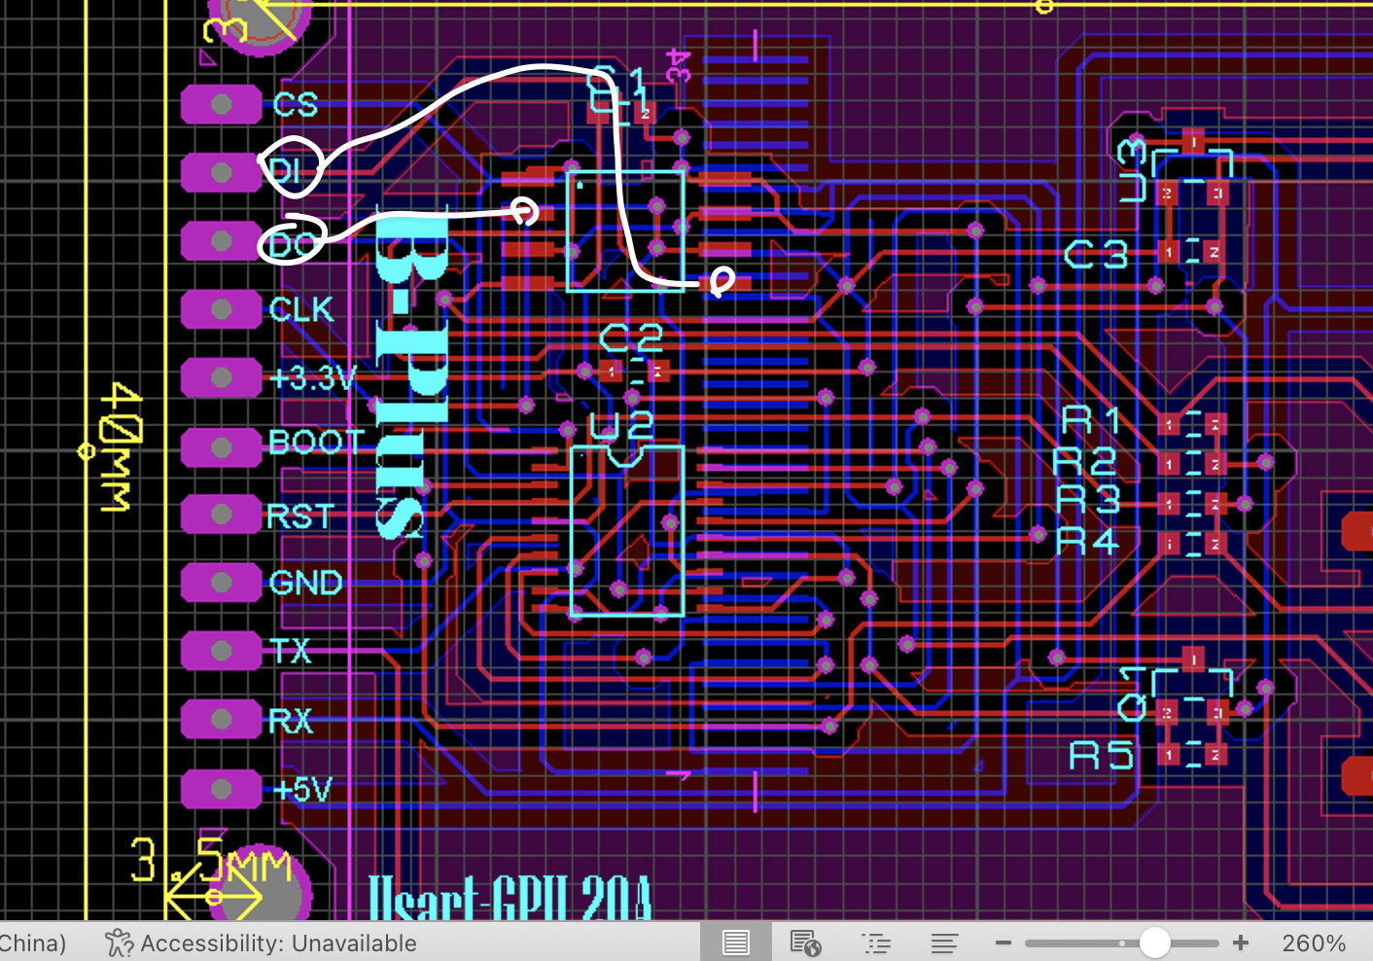The height and width of the screenshot is (961, 1373).
Task: Click the R4 resistor label
Action: click(1088, 540)
